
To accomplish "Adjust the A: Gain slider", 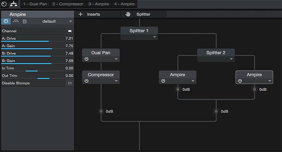I will coord(37,49).
